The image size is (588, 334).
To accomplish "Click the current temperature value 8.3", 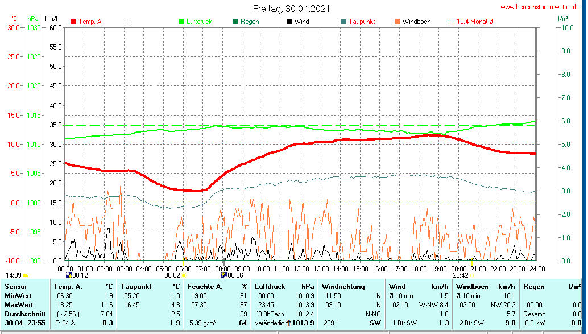I will 107,323.
